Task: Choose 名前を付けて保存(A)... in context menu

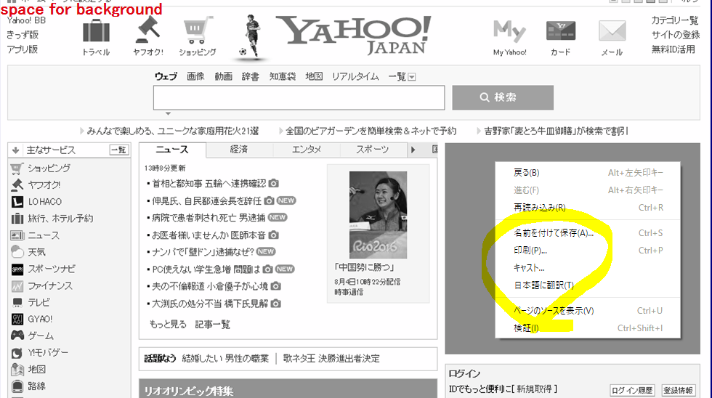Action: [x=588, y=233]
